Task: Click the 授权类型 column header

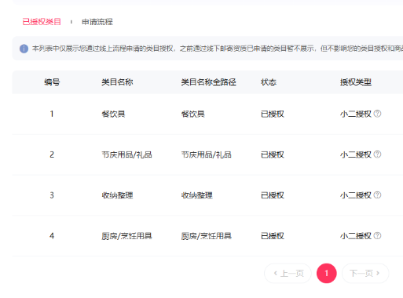Action: [x=356, y=82]
